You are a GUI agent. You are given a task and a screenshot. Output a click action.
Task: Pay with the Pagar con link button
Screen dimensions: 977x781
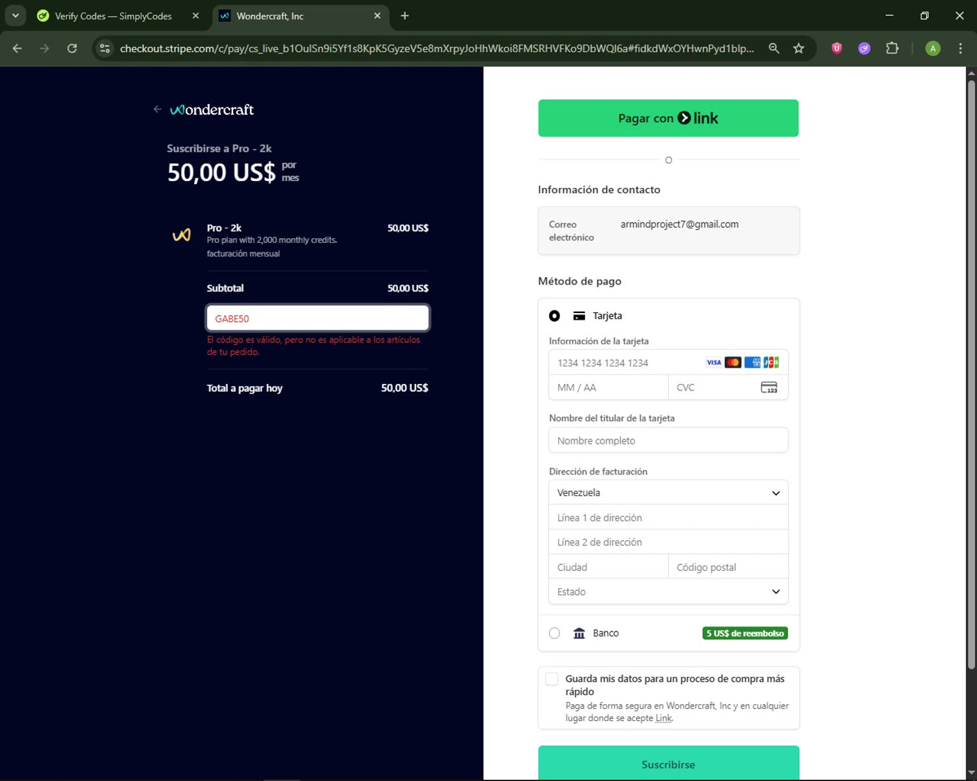click(668, 118)
